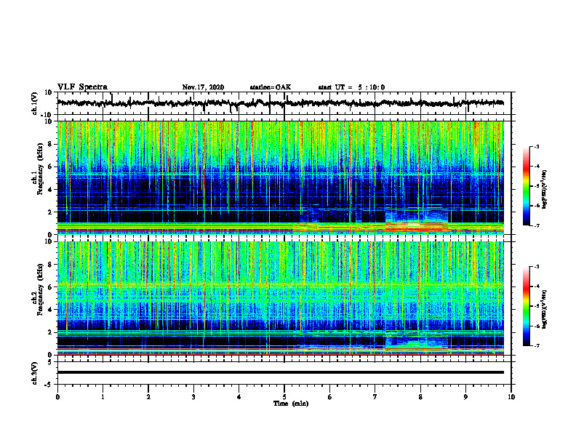This screenshot has width=576, height=445.
Task: Click the "5" tick on ch.3(V) axis
Action: pyautogui.click(x=51, y=362)
